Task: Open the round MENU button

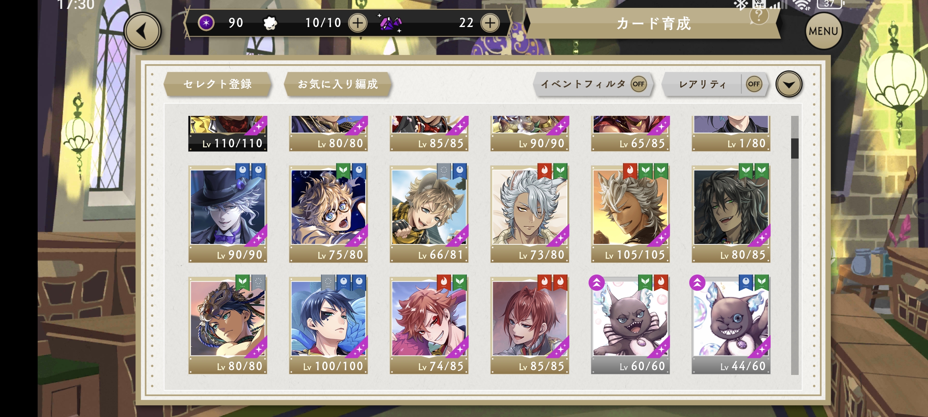Action: click(x=823, y=31)
